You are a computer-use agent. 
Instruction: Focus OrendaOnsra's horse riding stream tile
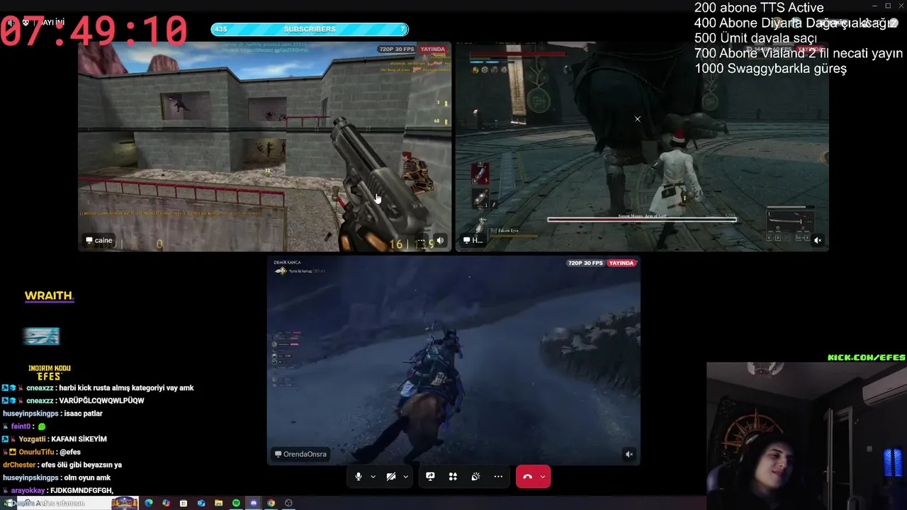(453, 361)
